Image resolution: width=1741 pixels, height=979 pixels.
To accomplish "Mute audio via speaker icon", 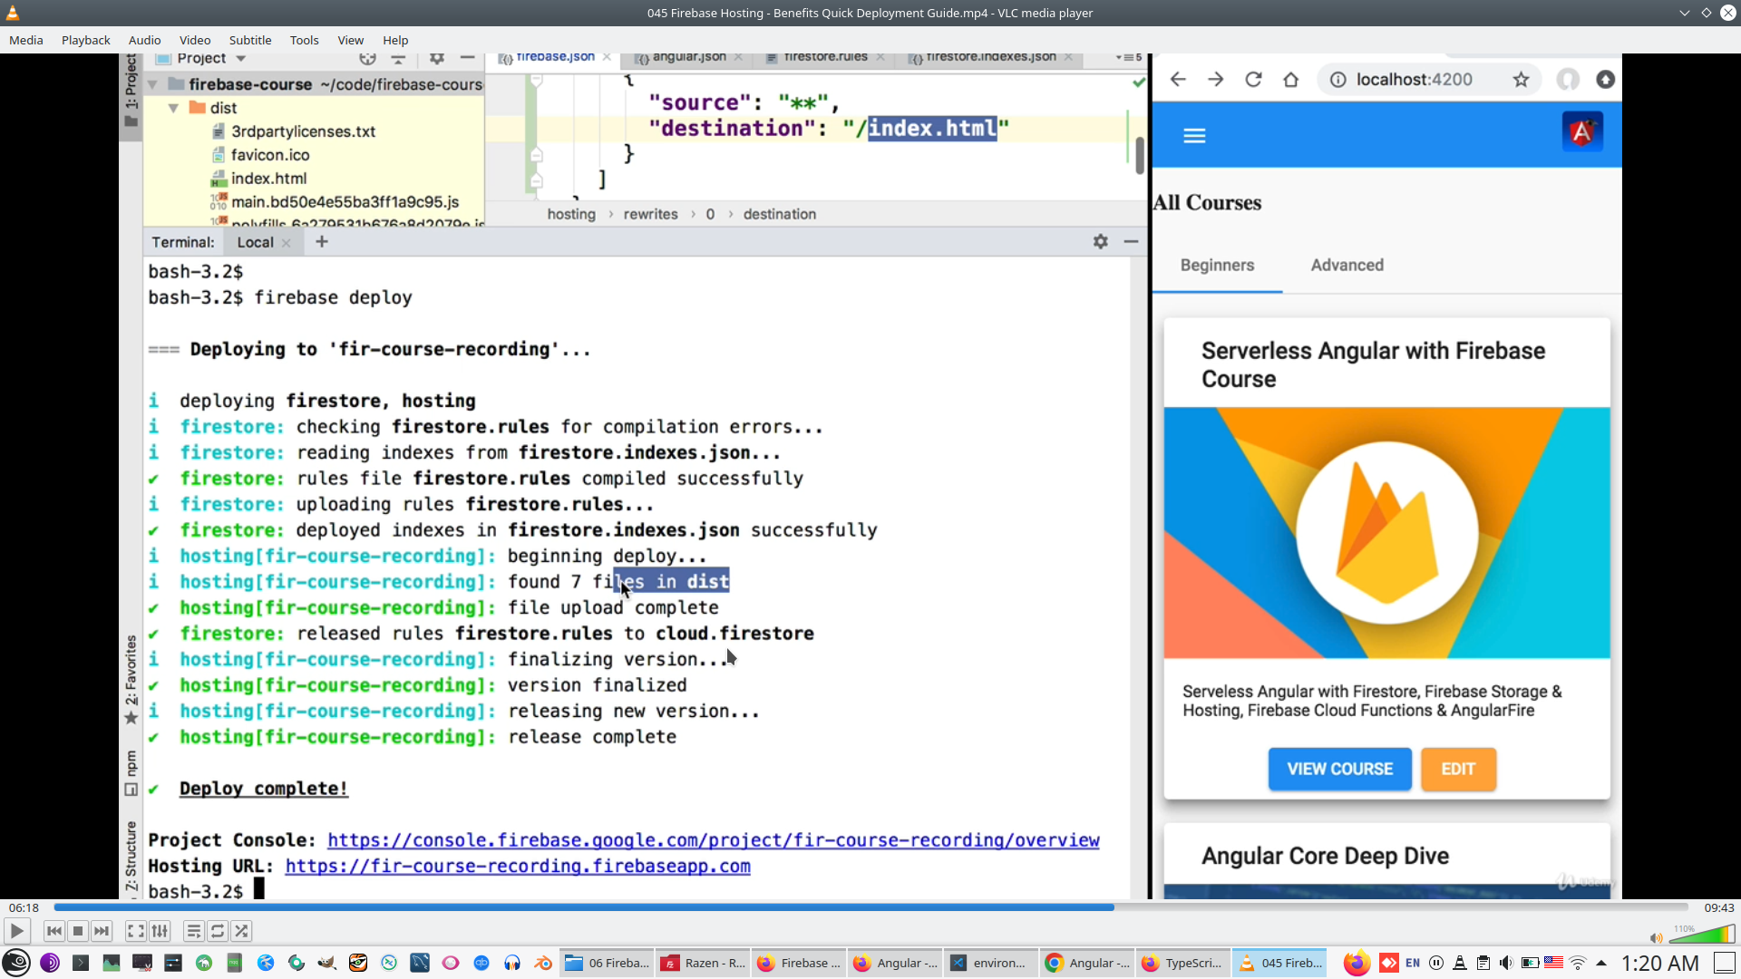I will (x=1656, y=937).
